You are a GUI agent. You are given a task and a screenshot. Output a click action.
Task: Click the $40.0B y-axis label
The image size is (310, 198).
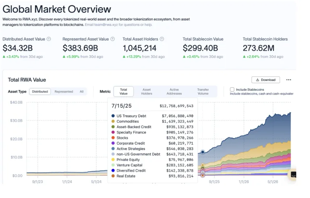[16, 102]
